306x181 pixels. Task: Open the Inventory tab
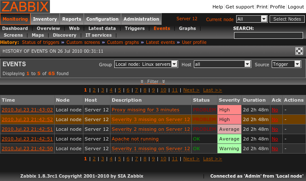click(45, 19)
